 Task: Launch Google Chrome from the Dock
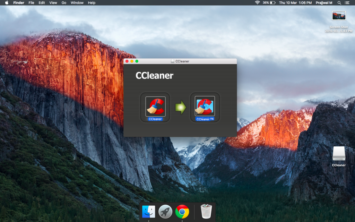tap(182, 212)
